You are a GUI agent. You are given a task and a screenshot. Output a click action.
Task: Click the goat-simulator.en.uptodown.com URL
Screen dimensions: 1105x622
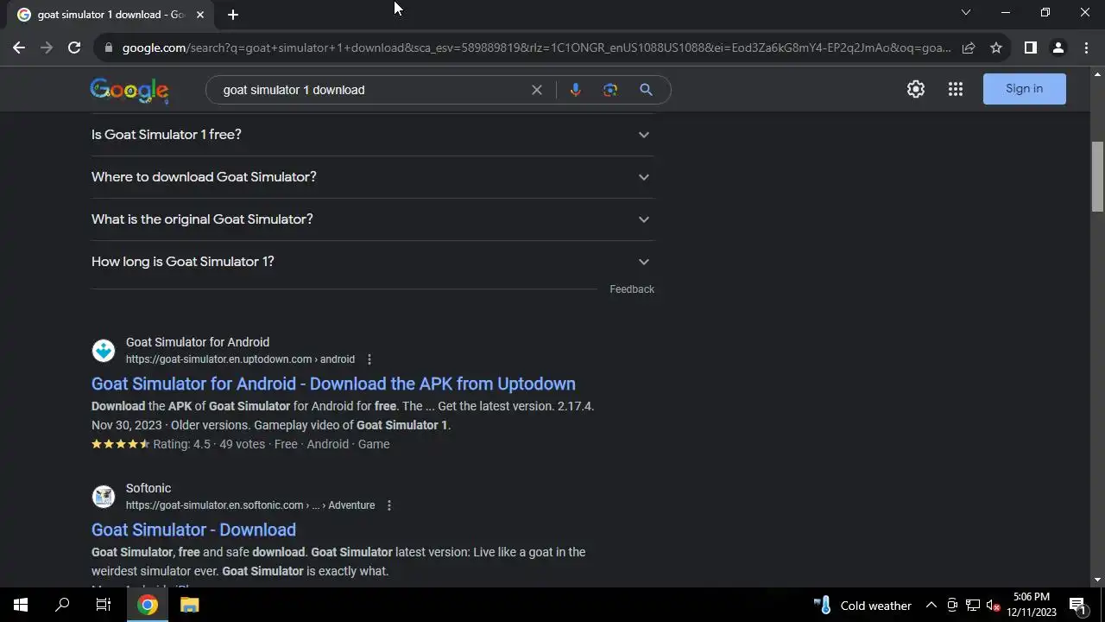click(240, 359)
